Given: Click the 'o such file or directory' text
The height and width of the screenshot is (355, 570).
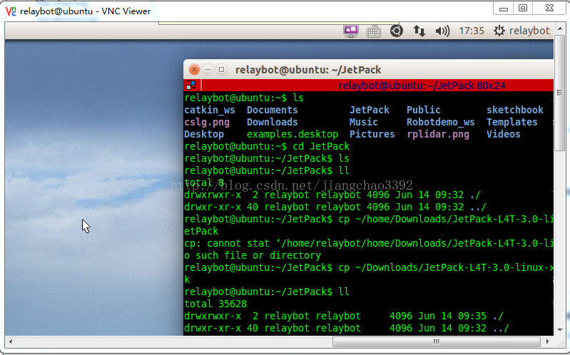Looking at the screenshot, I should pos(253,255).
